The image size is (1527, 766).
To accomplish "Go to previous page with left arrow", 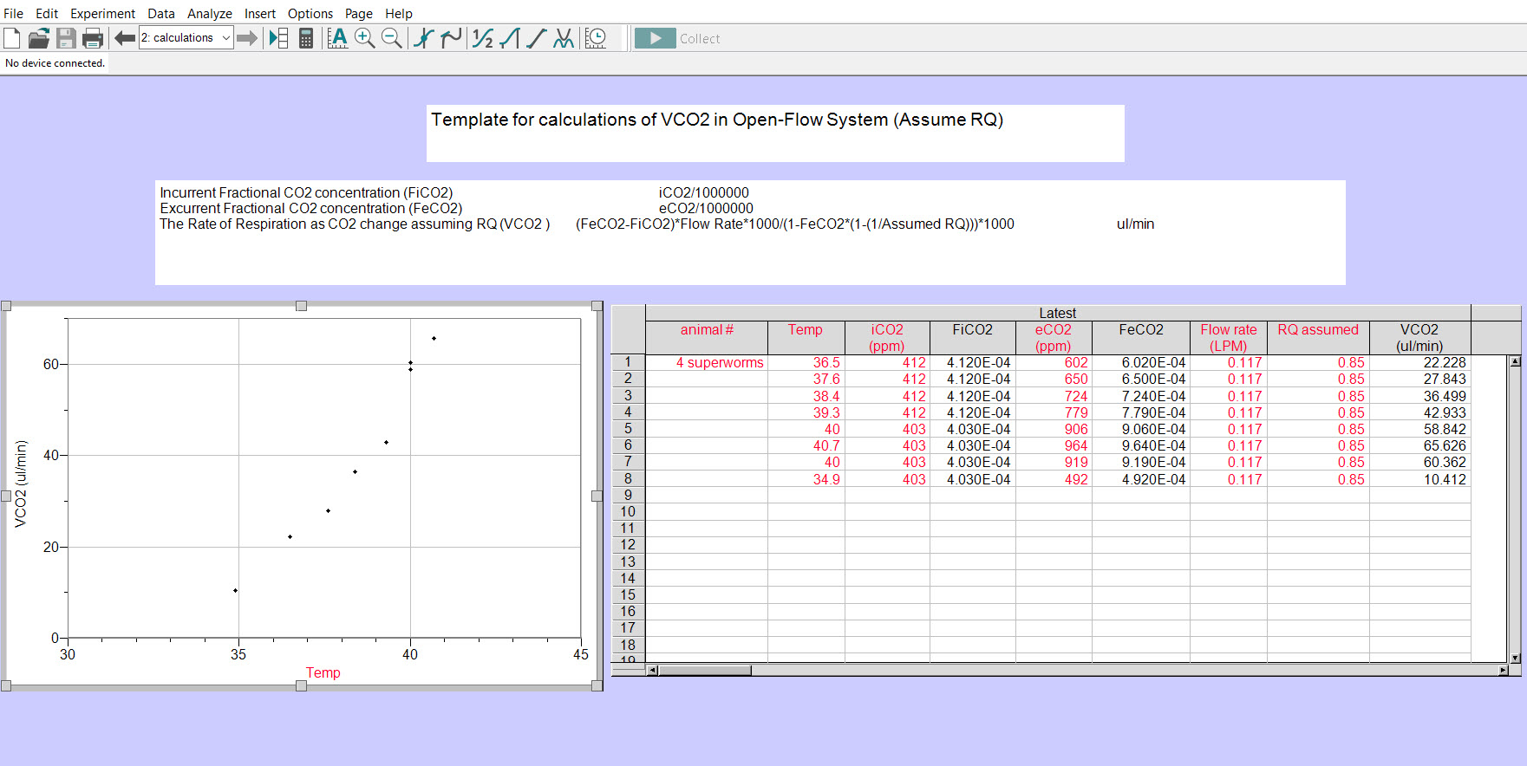I will pyautogui.click(x=125, y=38).
